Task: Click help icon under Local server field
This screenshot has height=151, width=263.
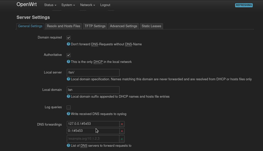Action: (x=68, y=79)
